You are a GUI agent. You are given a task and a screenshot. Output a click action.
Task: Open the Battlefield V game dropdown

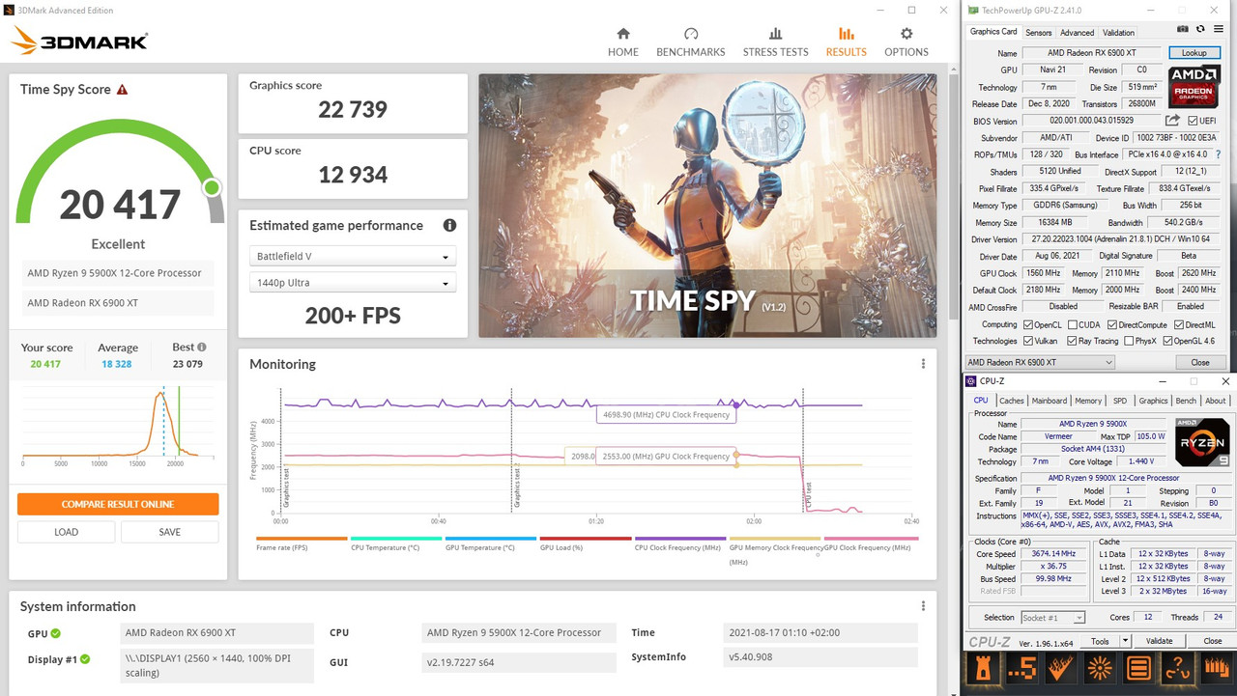[353, 257]
